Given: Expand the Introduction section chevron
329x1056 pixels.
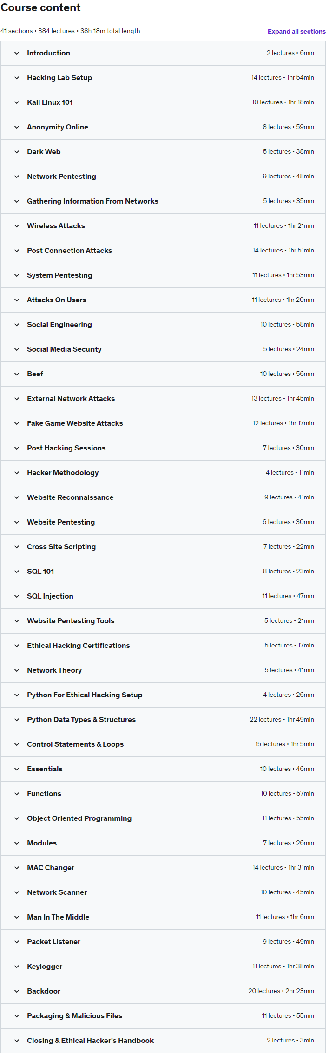Looking at the screenshot, I should click(17, 53).
